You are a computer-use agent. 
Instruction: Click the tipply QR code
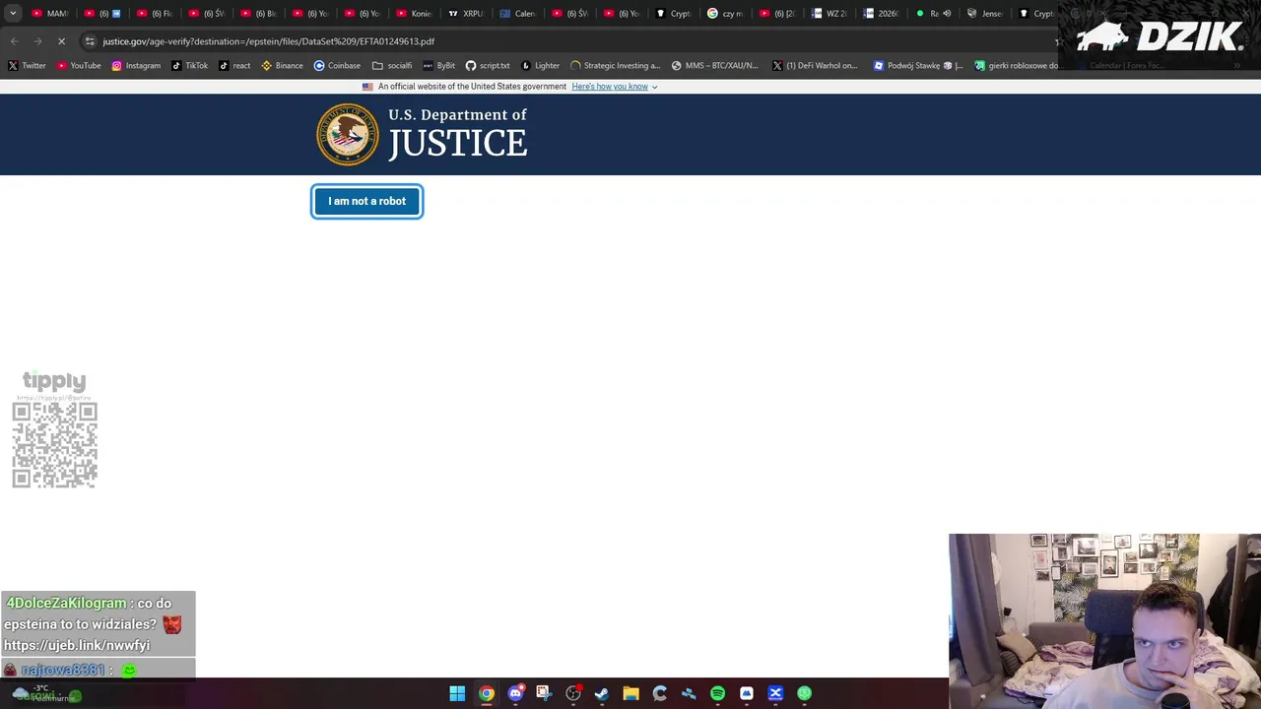(54, 444)
